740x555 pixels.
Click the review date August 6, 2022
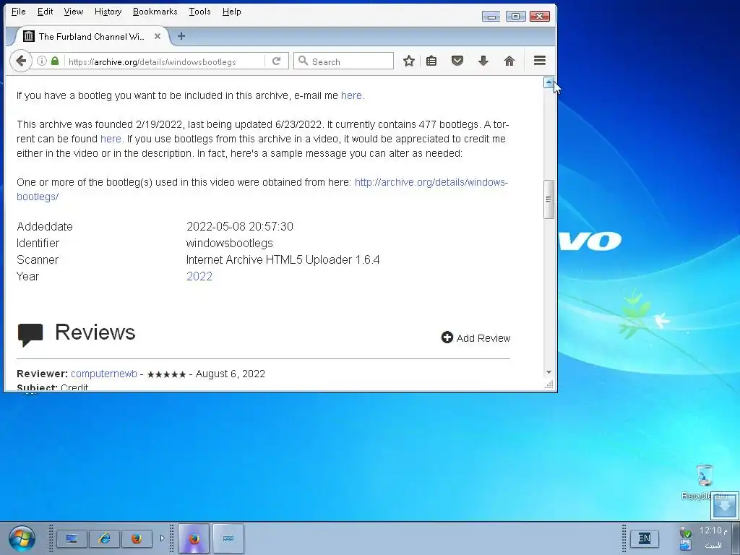click(231, 374)
